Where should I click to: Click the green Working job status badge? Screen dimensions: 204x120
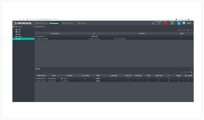point(172,23)
